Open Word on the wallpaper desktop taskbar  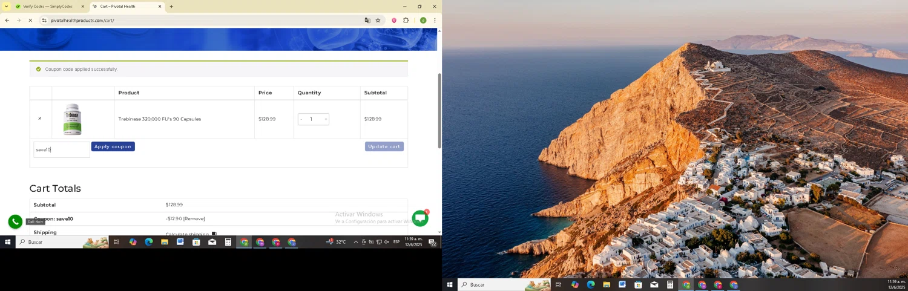coord(622,285)
